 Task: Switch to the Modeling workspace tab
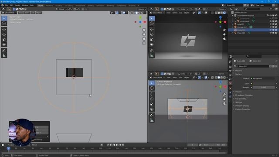tap(49, 6)
